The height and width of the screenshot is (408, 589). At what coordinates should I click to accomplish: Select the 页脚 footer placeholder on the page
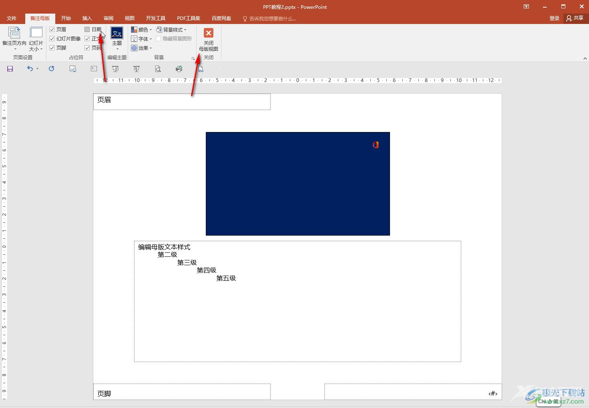click(x=182, y=392)
